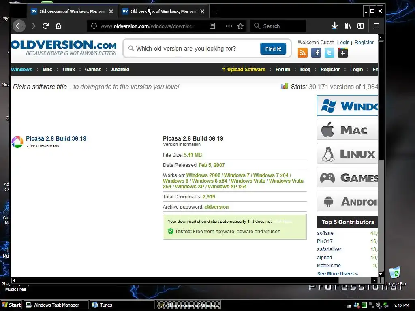The image size is (415, 311).
Task: Focus the old version search field
Action: click(195, 49)
